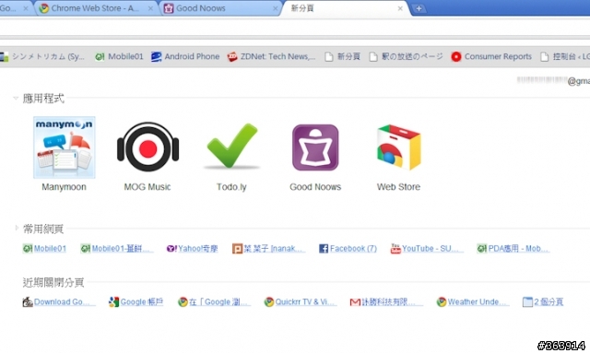Screen dimensions: 590x353
Task: Open the 控制台 bookmark
Action: [x=565, y=56]
